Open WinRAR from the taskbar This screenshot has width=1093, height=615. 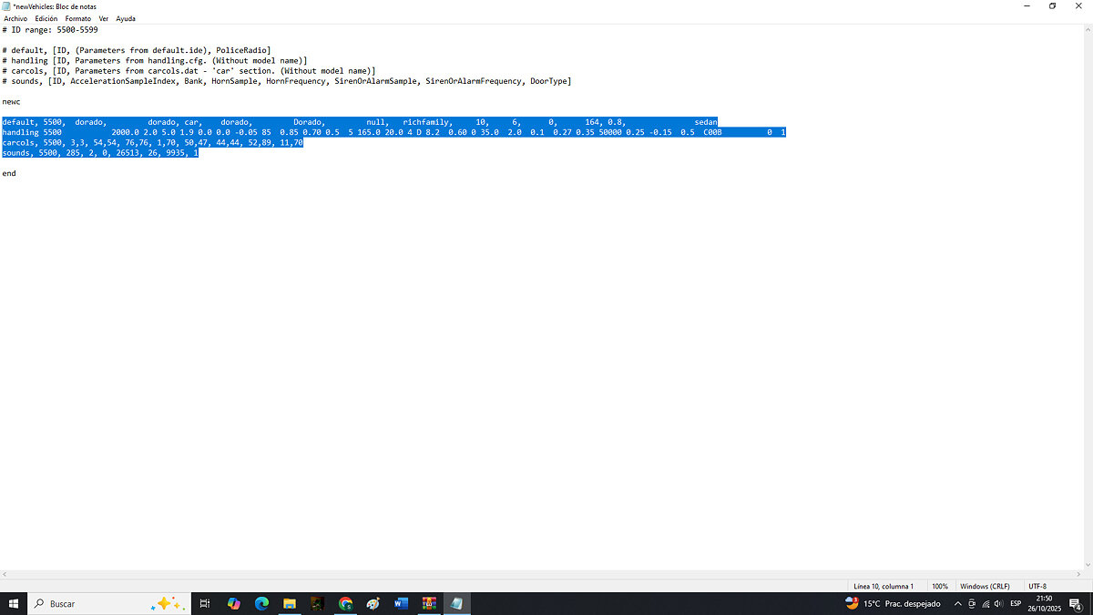point(428,603)
